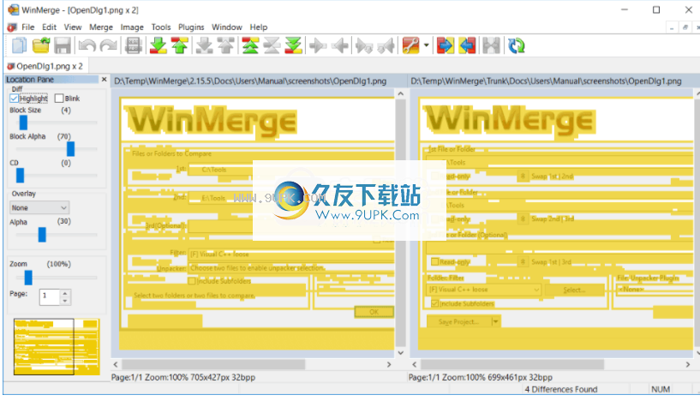Increase the Page number spinner
700x401 pixels.
pyautogui.click(x=65, y=293)
